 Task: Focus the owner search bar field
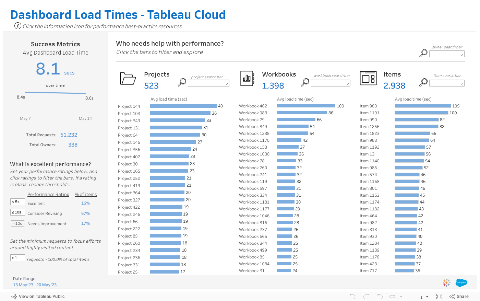[447, 54]
